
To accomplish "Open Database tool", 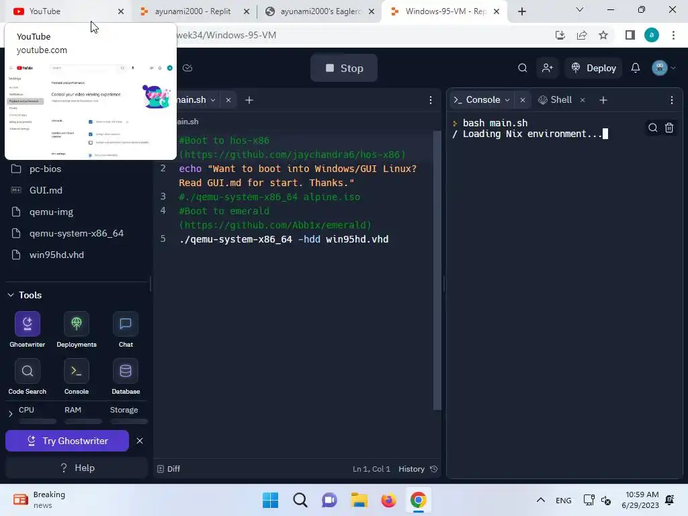I will click(x=126, y=376).
